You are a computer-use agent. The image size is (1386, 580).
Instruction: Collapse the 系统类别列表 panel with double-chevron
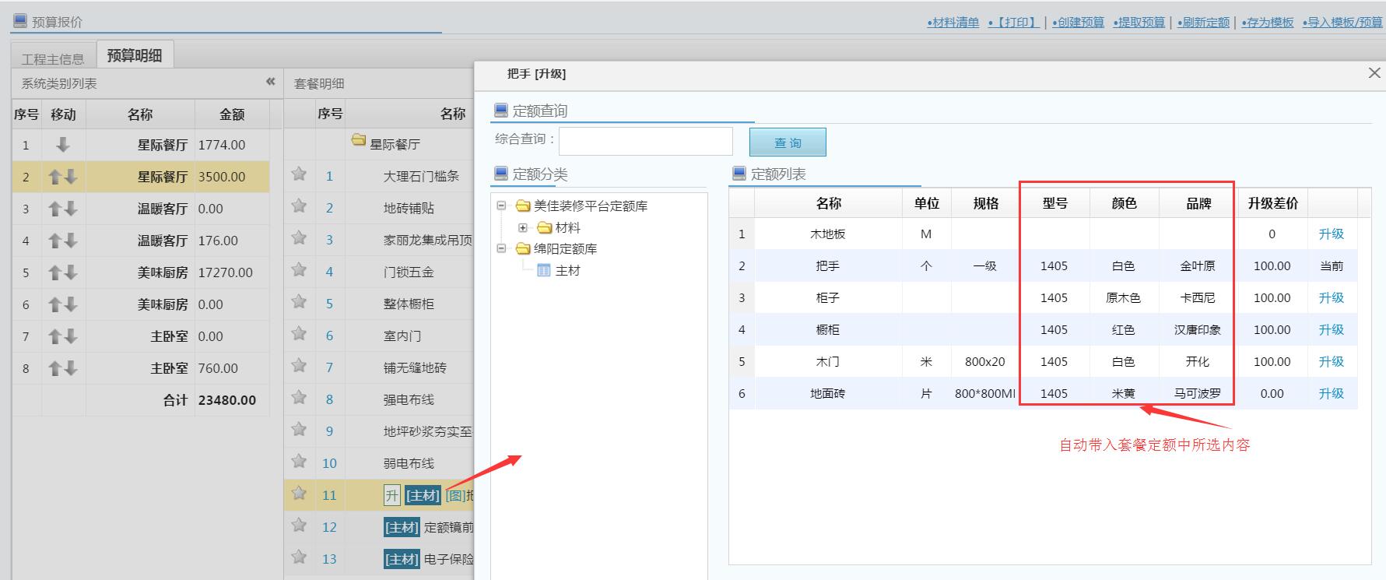[270, 82]
